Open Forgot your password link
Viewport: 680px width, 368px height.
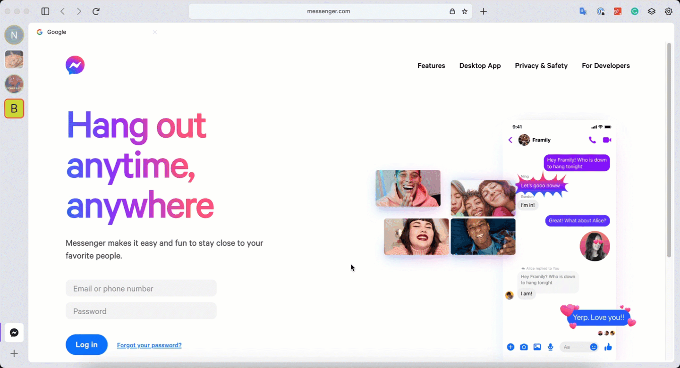point(149,345)
